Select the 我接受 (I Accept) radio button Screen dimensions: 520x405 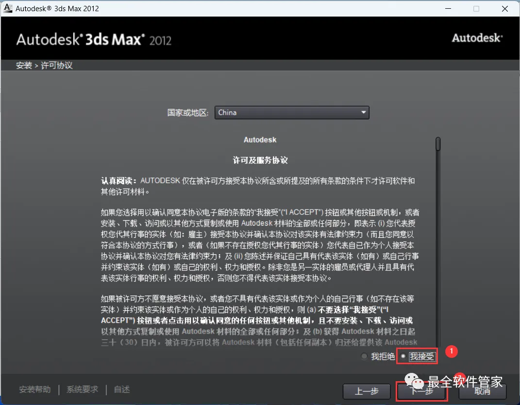[x=403, y=356]
